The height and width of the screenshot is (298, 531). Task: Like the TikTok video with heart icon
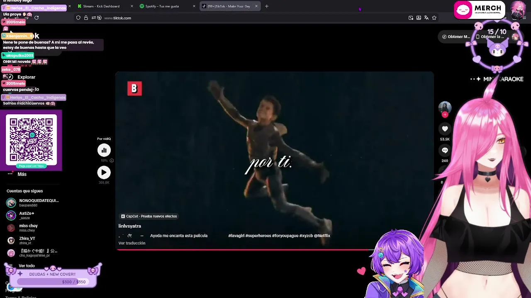click(x=445, y=129)
